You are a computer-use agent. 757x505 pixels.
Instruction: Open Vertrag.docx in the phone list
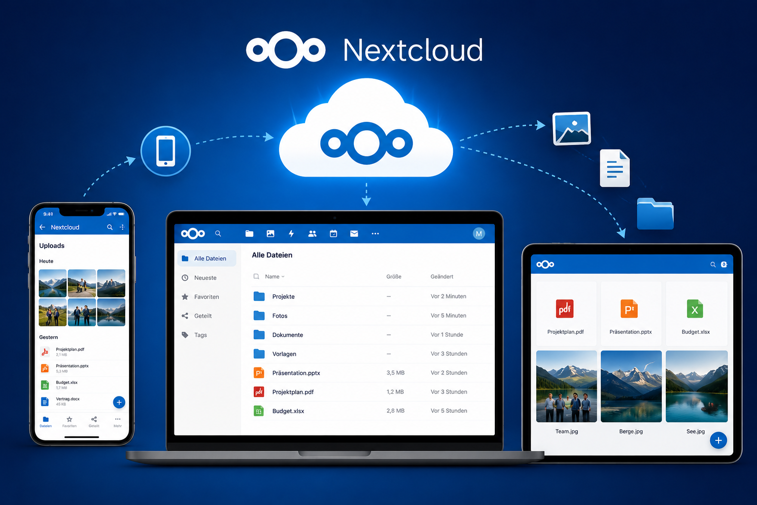[x=75, y=401]
